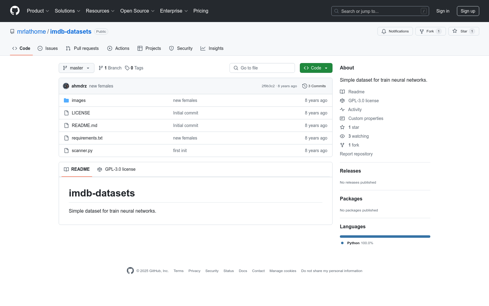Image resolution: width=489 pixels, height=306 pixels.
Task: Click the ahmdrz avatar thumbnail
Action: click(x=66, y=86)
